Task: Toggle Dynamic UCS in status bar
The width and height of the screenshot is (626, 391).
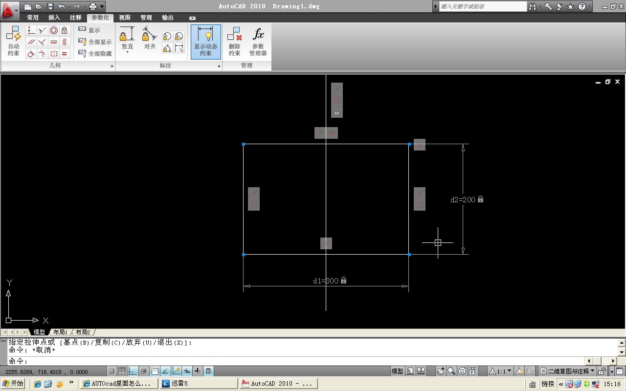Action: tap(176, 371)
